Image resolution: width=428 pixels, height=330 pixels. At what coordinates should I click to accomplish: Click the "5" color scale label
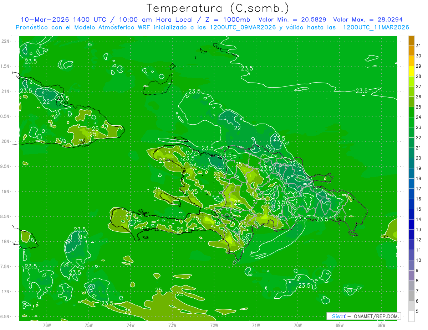(x=417, y=311)
